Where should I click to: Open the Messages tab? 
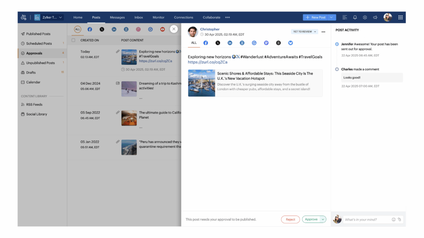(117, 17)
